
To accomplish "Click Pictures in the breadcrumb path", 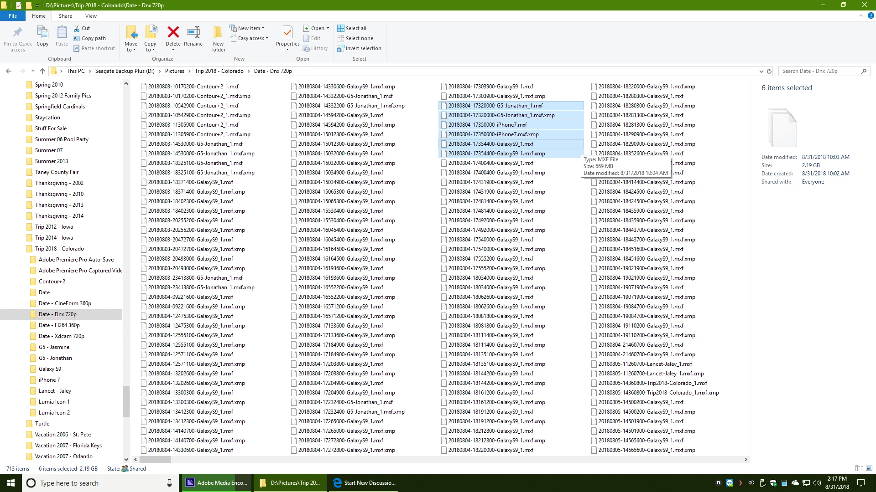I will (174, 71).
